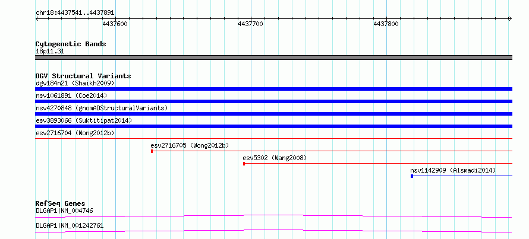Image resolution: width=529 pixels, height=239 pixels.
Task: Open variant esv2716705 (Wong2012b) label
Action: point(190,145)
